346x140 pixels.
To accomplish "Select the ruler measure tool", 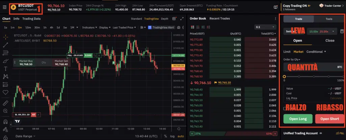I will [x=5, y=103].
